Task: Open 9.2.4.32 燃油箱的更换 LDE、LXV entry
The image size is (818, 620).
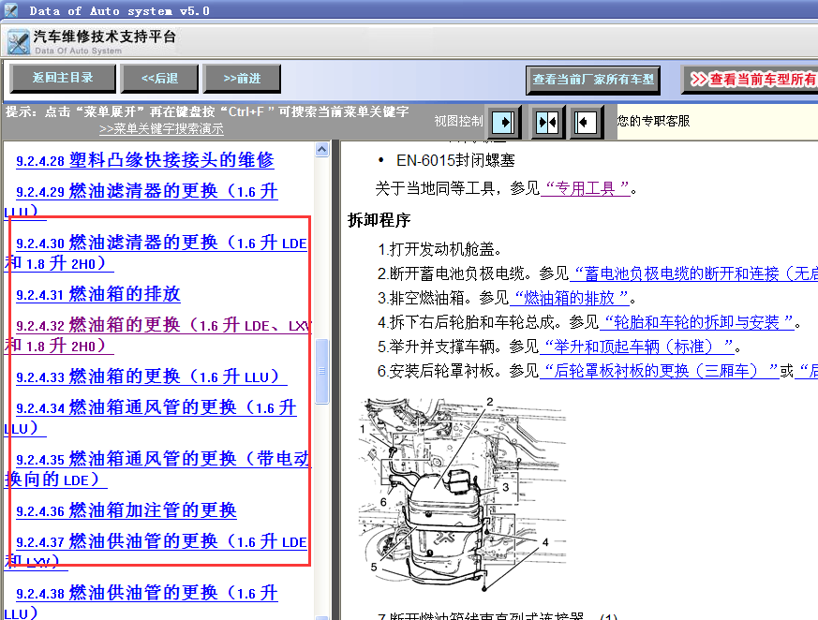Action: [x=157, y=335]
